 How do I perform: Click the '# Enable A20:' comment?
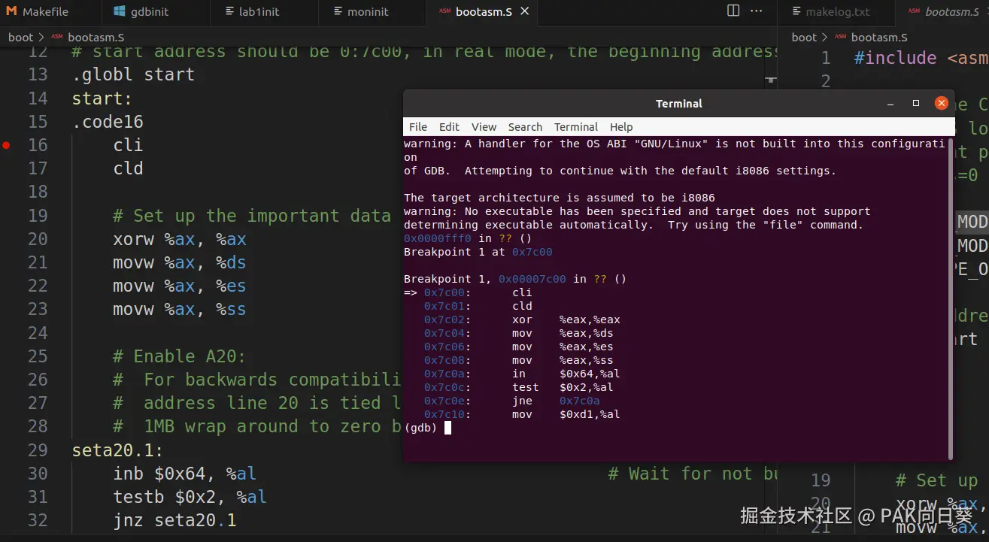(x=179, y=356)
